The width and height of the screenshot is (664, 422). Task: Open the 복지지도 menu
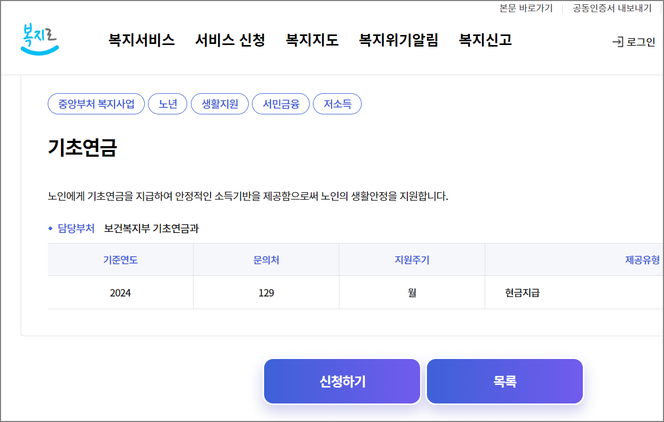[x=312, y=40]
